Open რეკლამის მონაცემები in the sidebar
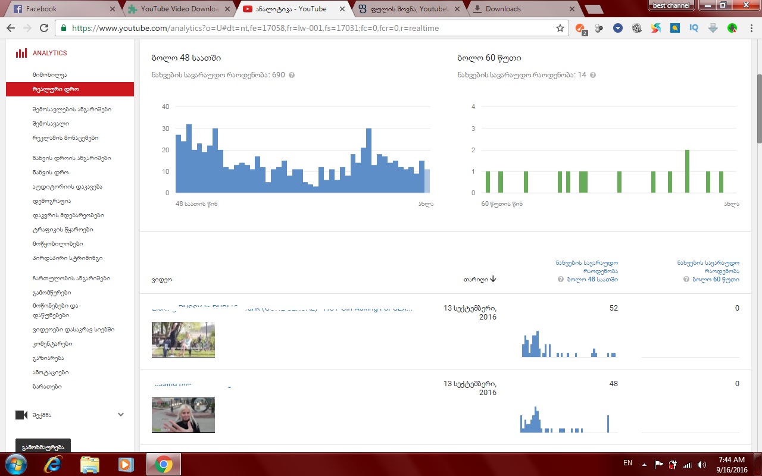The width and height of the screenshot is (762, 476). pos(65,138)
